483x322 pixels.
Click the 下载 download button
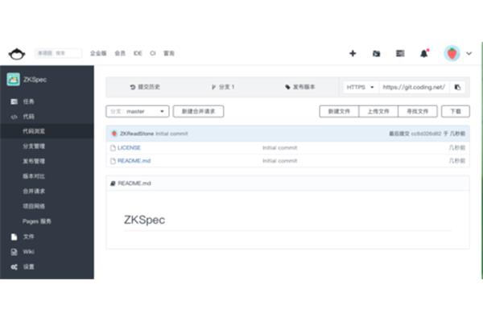456,111
